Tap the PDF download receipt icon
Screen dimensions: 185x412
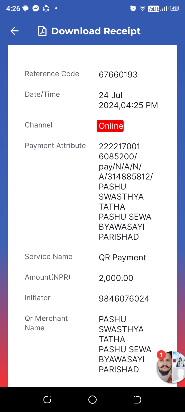(x=42, y=31)
